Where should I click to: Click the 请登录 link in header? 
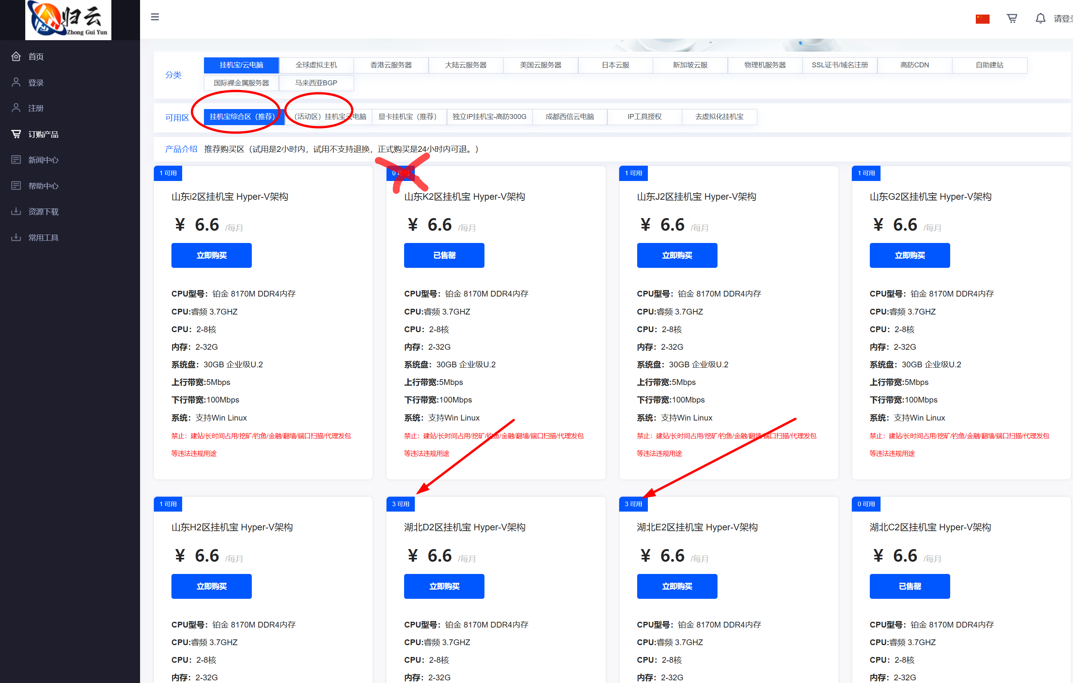click(1063, 19)
